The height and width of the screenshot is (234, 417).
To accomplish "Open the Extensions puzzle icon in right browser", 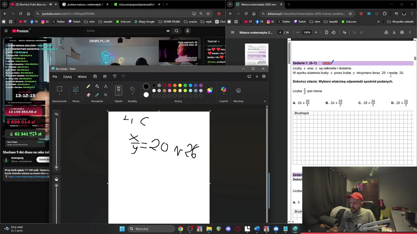I will (x=385, y=14).
